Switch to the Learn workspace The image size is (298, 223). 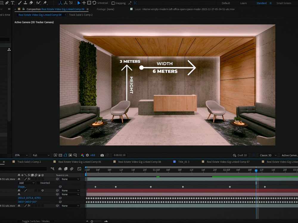[x=243, y=3]
